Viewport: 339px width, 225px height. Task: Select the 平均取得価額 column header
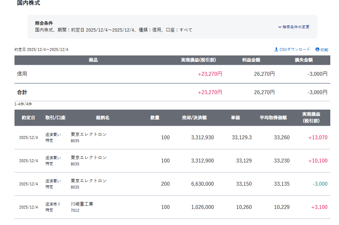273,118
